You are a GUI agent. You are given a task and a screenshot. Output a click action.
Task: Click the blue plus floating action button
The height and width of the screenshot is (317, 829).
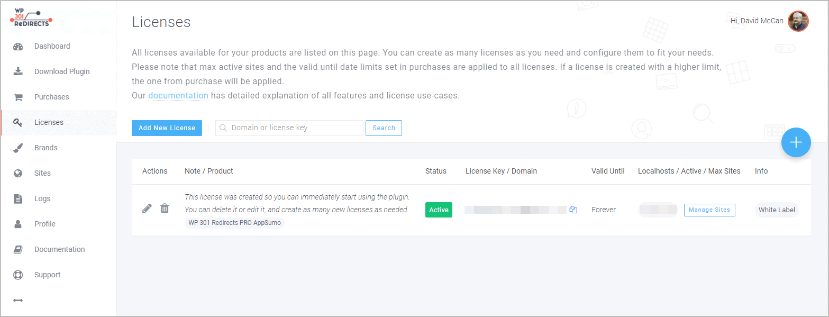[796, 142]
